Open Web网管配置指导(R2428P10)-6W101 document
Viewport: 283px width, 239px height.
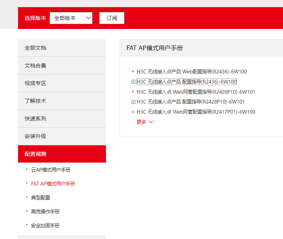coord(196,92)
